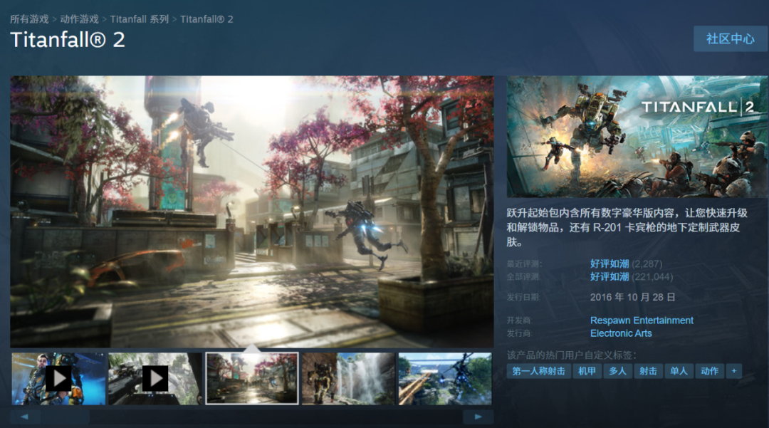Click the 发行商 label

[x=519, y=333]
